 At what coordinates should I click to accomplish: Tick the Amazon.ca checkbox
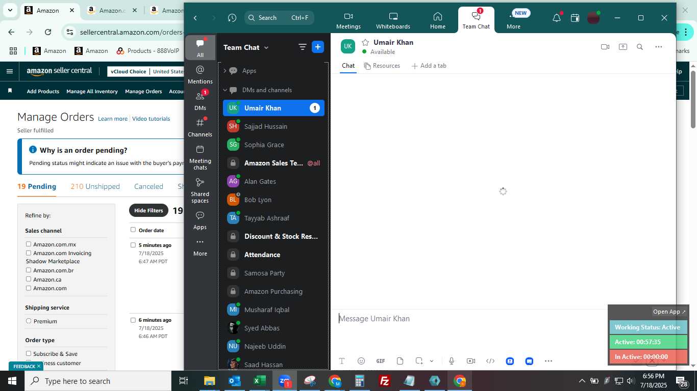[29, 279]
